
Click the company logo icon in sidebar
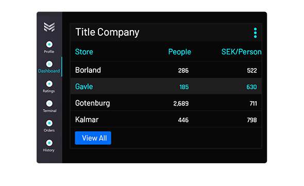49,27
